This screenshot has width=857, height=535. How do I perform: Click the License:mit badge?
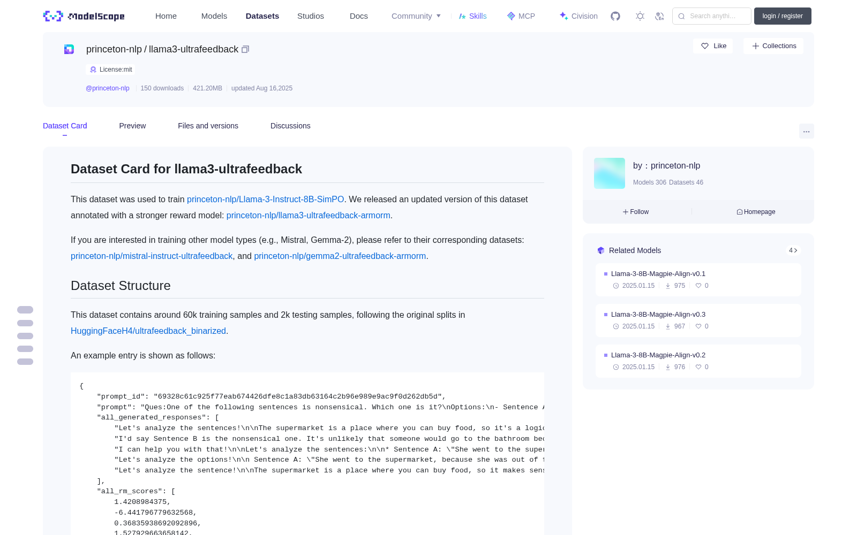(111, 70)
